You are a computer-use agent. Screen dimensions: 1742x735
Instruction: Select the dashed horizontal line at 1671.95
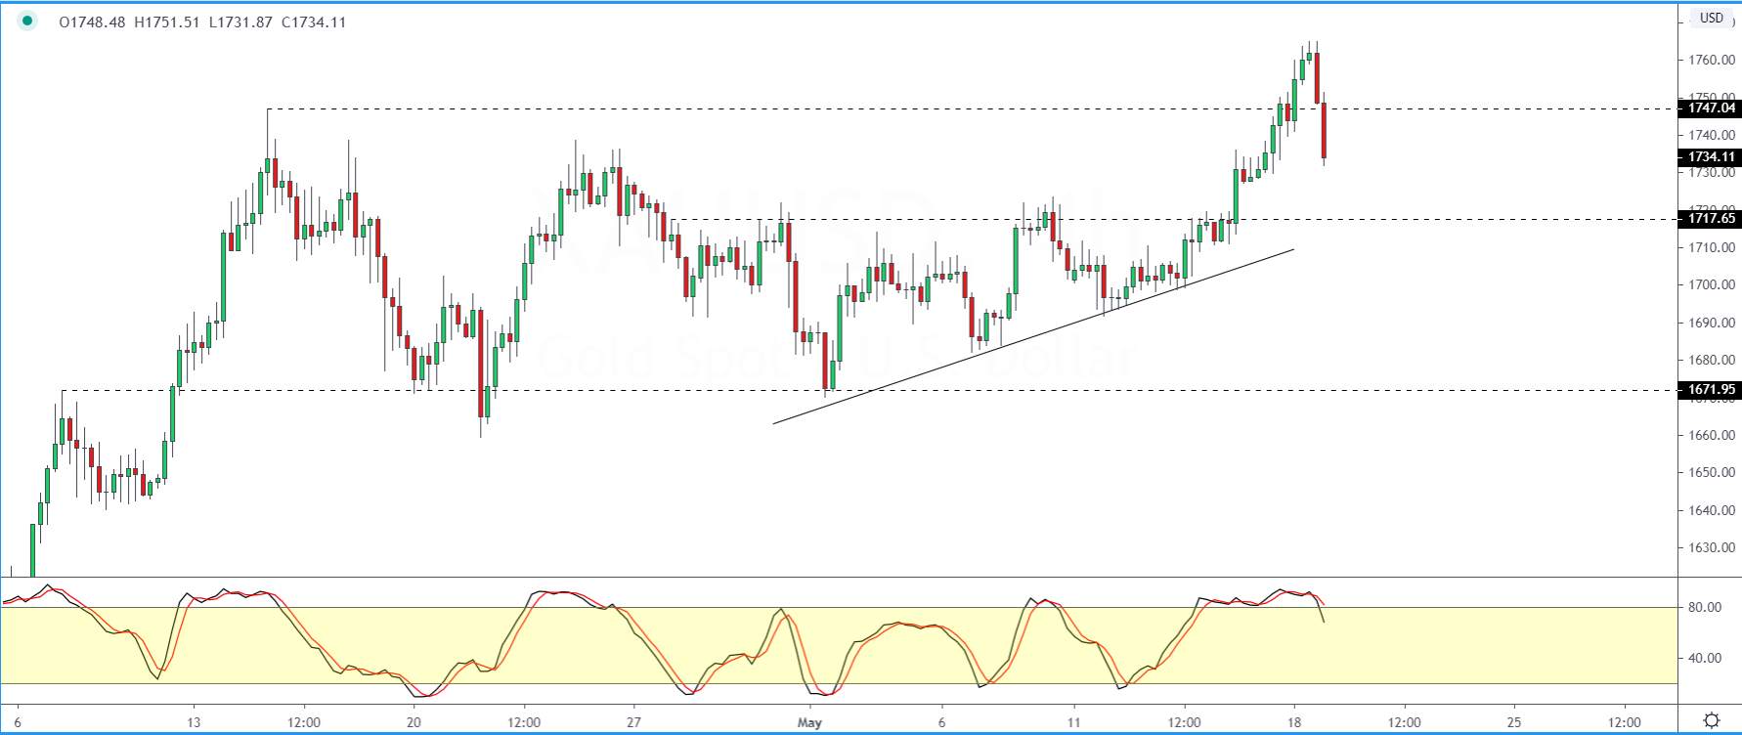[869, 390]
